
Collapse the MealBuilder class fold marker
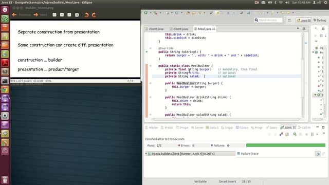pos(151,66)
